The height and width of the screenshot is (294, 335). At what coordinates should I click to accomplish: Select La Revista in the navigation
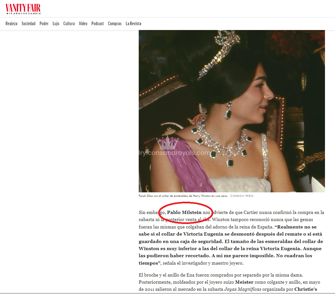[133, 24]
